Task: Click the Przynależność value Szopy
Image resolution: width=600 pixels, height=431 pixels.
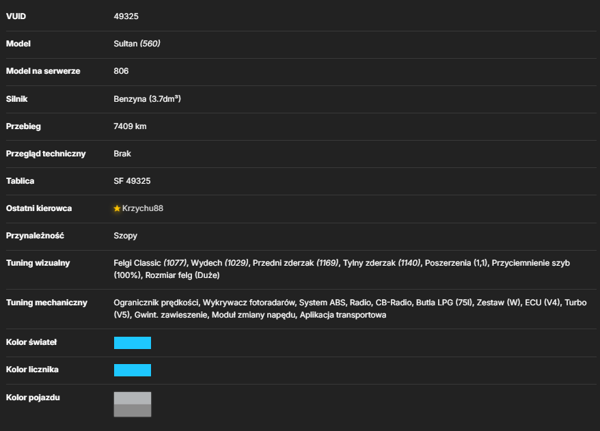Action: (126, 236)
